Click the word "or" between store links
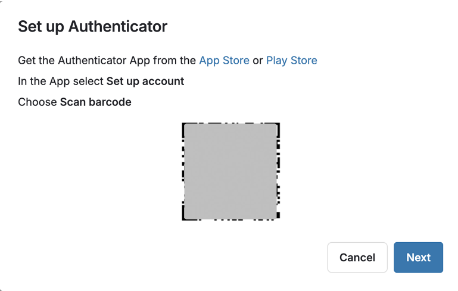This screenshot has height=291, width=458. tap(258, 60)
